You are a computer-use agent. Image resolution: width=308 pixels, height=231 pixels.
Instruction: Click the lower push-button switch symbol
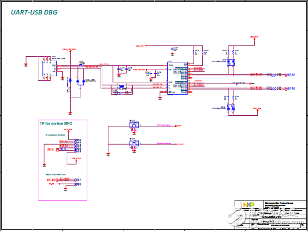point(134,143)
